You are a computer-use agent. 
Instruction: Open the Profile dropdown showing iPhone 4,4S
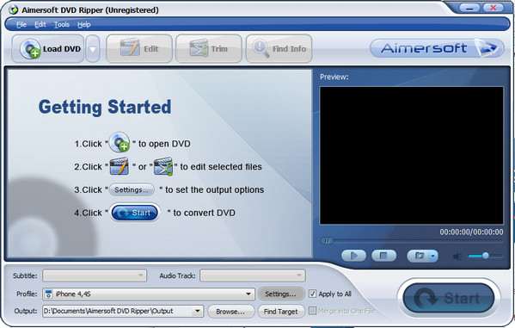pyautogui.click(x=149, y=294)
